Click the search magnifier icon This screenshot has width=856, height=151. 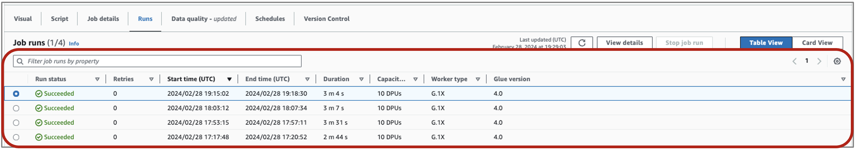20,61
